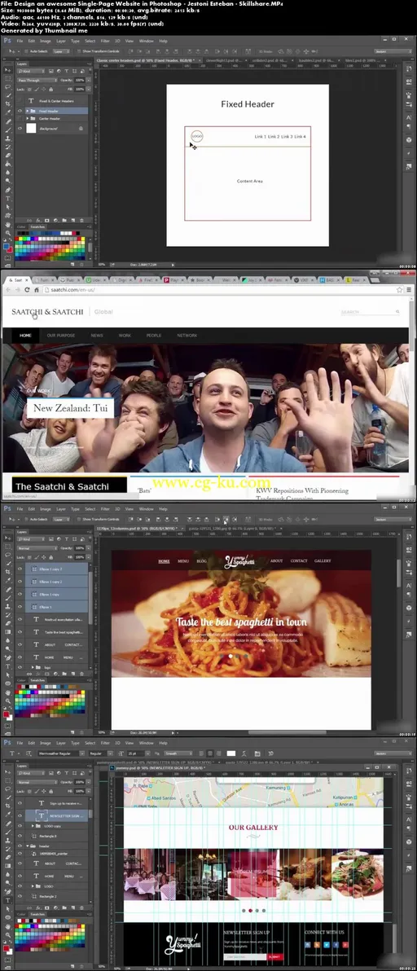The image size is (417, 971).
Task: Click 'Taste the best spaghetti in town' headline
Action: 241,622
